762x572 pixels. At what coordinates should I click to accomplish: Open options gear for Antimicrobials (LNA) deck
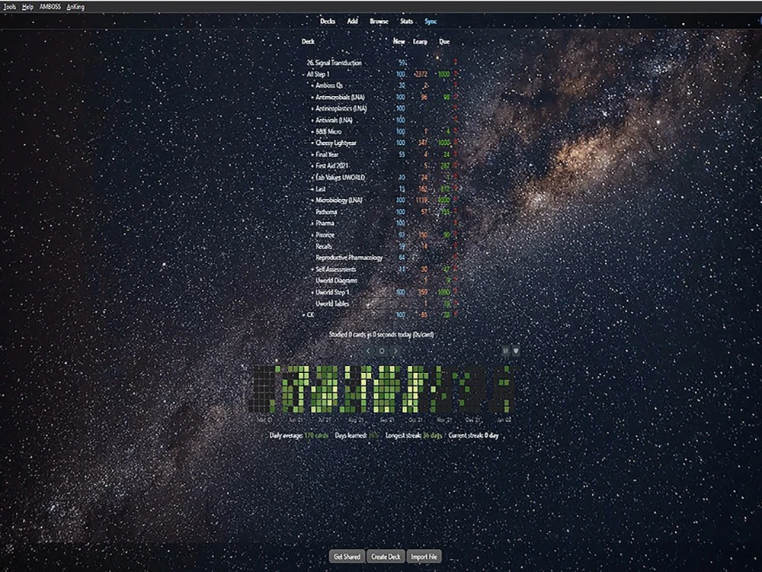(x=456, y=98)
